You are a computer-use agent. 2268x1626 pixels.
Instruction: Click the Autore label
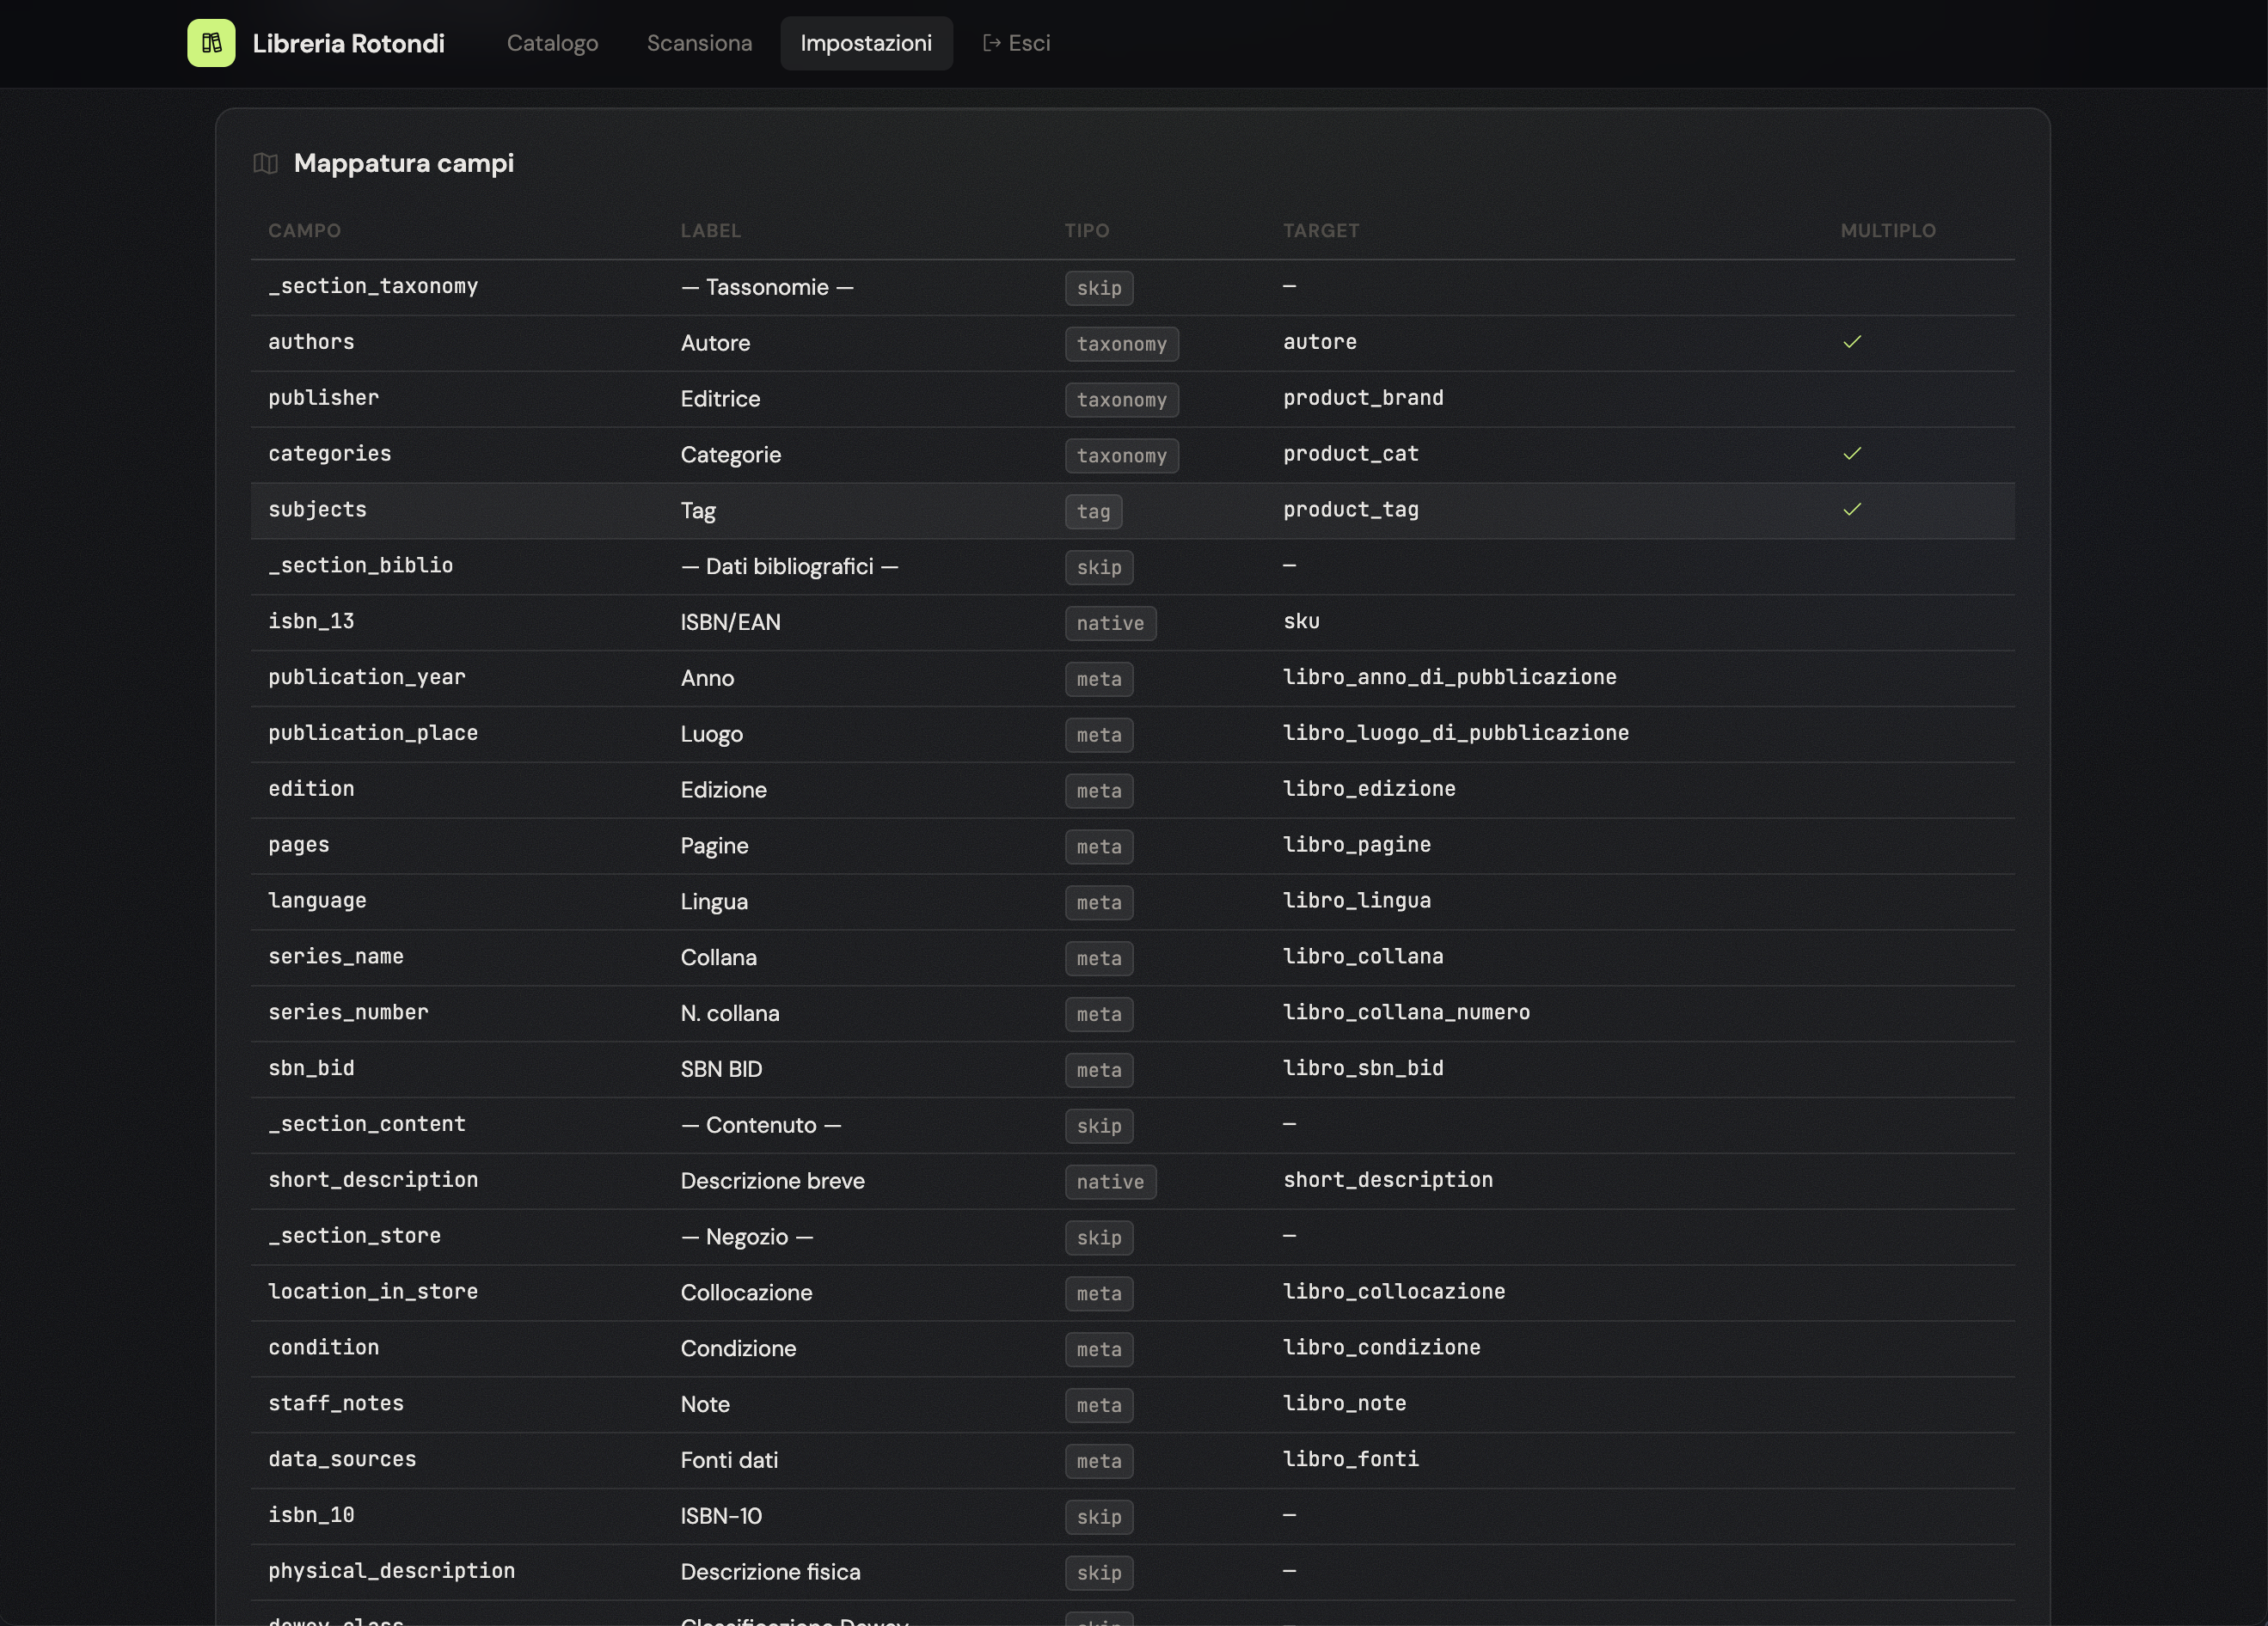[715, 343]
